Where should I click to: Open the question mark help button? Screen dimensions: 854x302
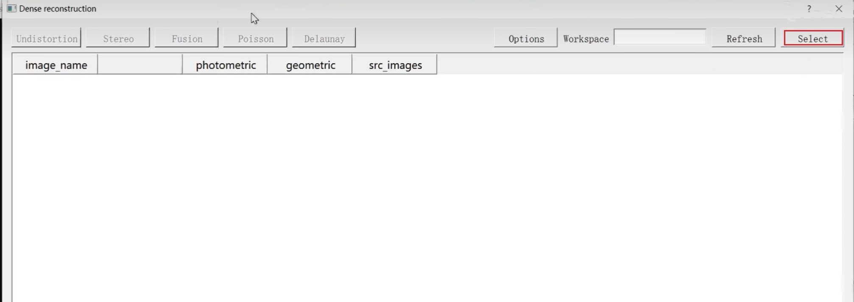(x=809, y=8)
